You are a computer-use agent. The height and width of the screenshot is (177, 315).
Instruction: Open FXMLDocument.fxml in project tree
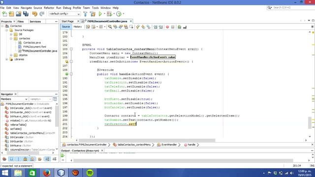(x=34, y=47)
